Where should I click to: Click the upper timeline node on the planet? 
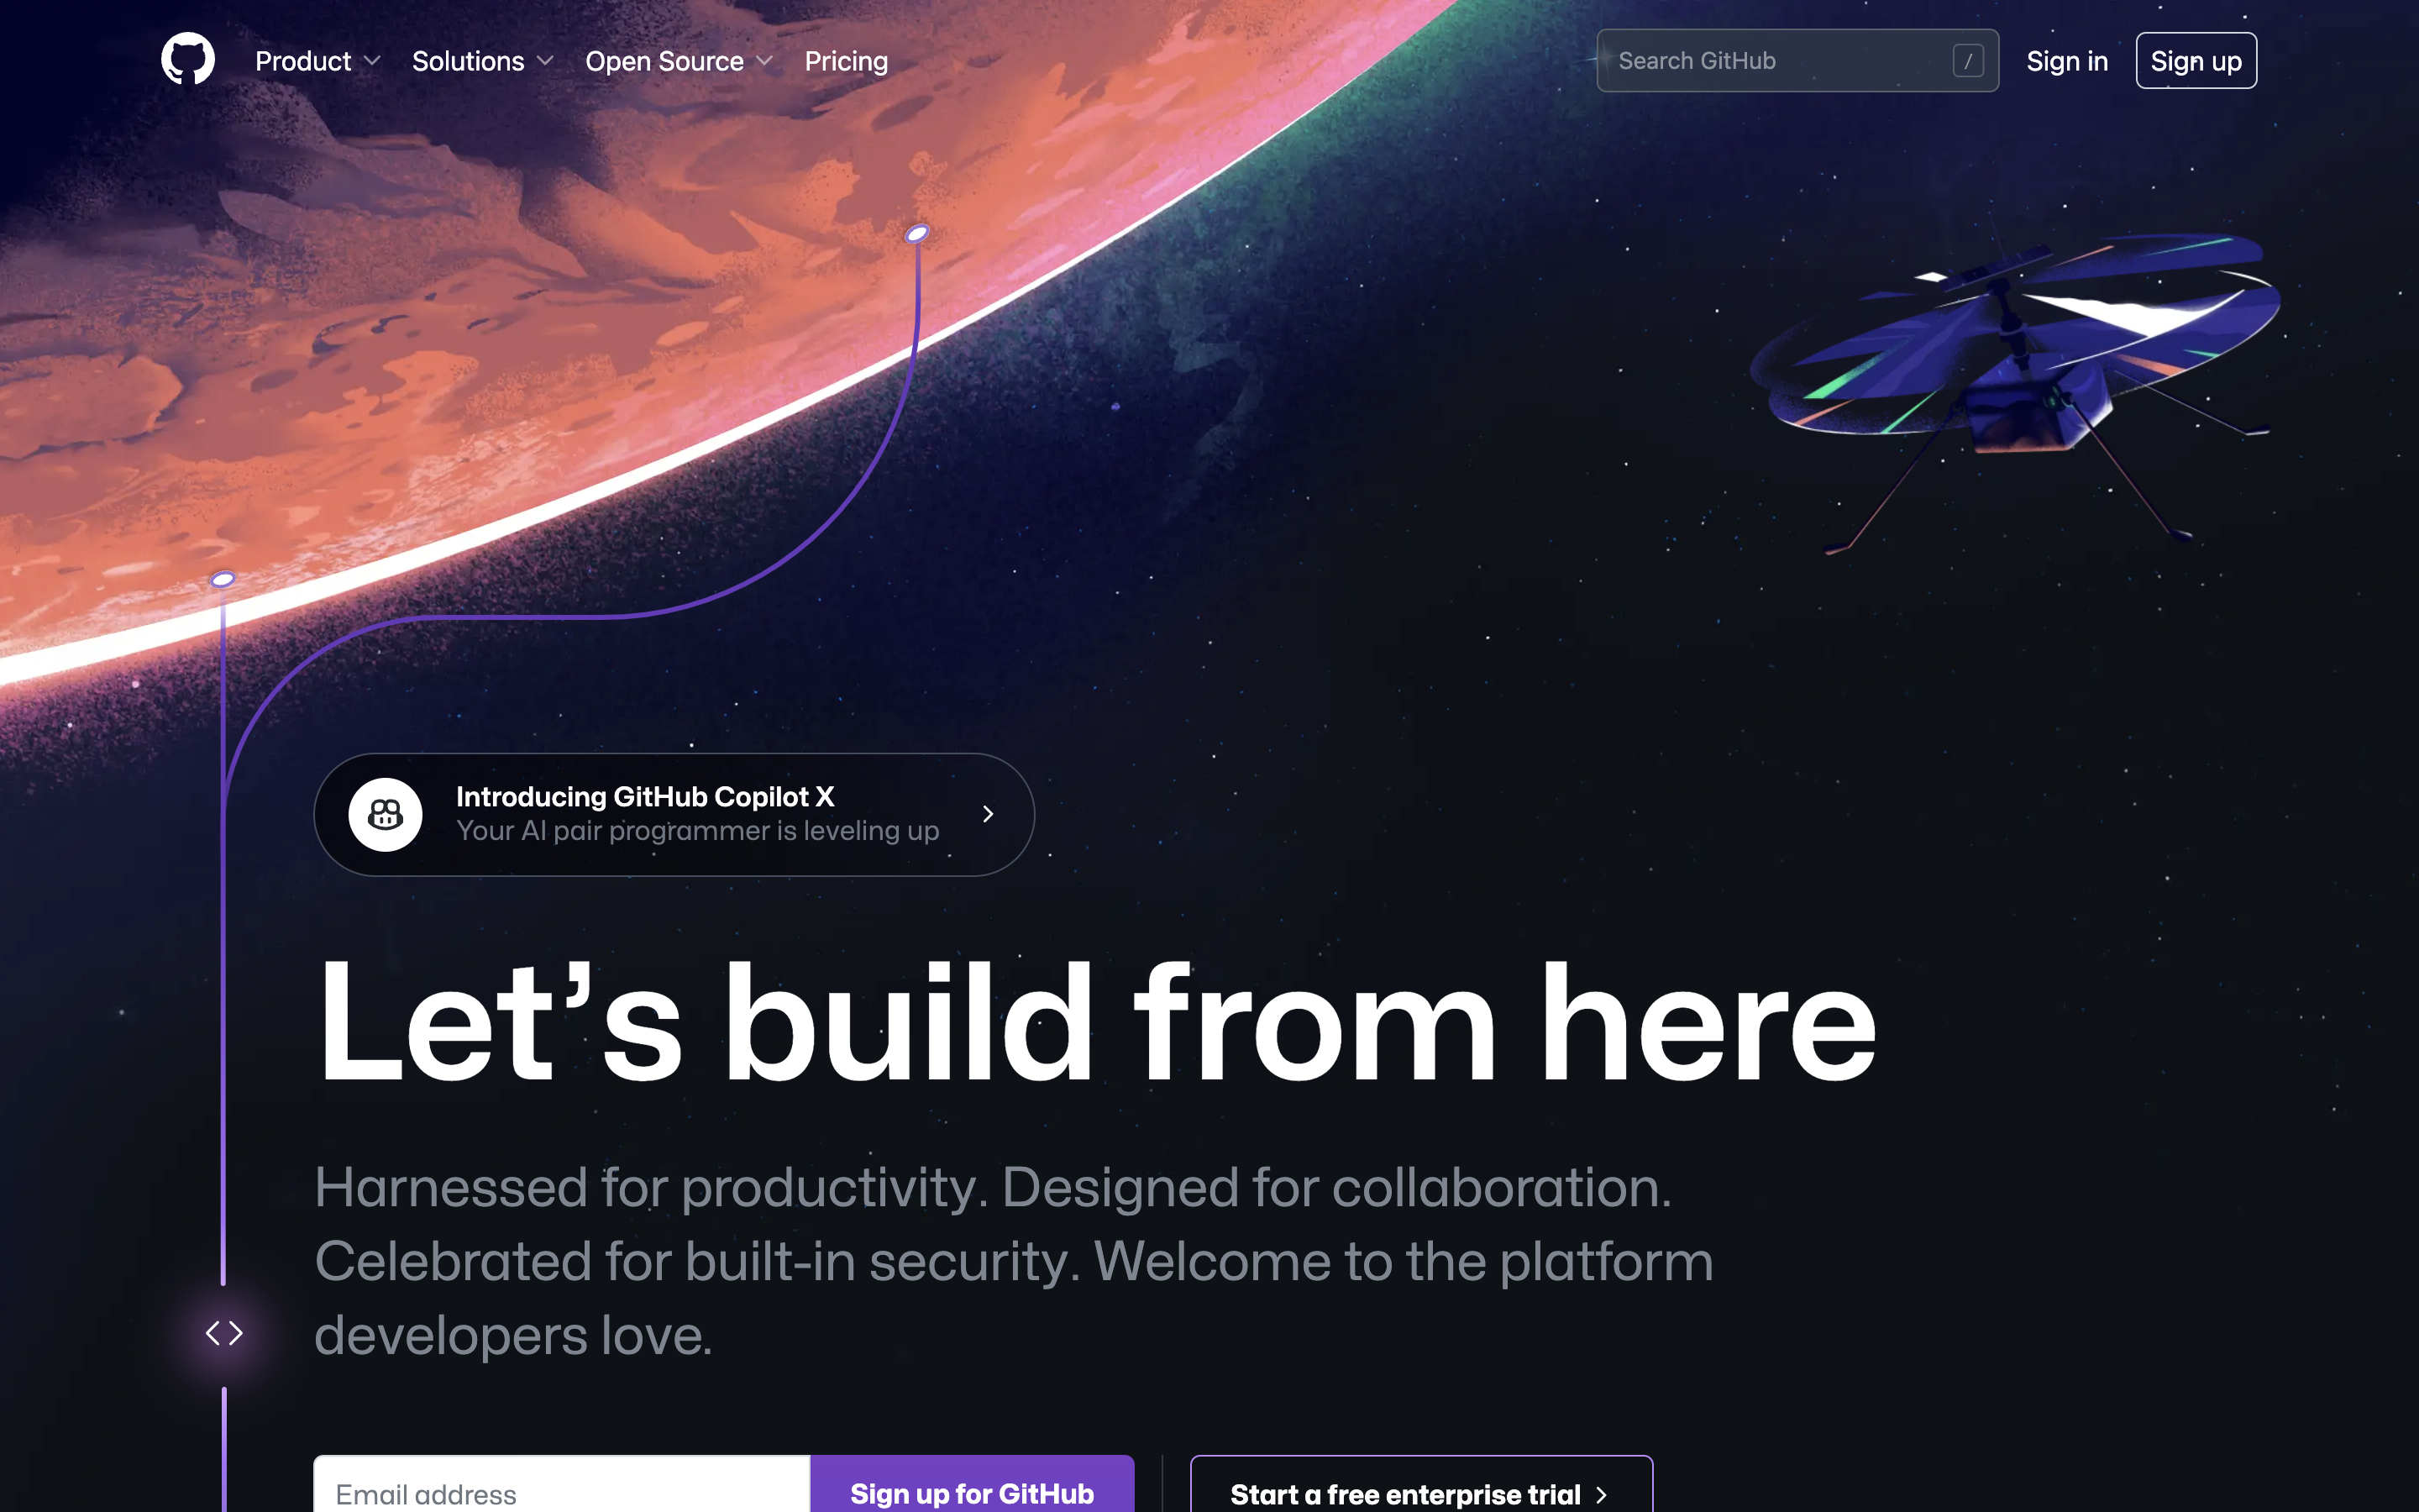916,234
